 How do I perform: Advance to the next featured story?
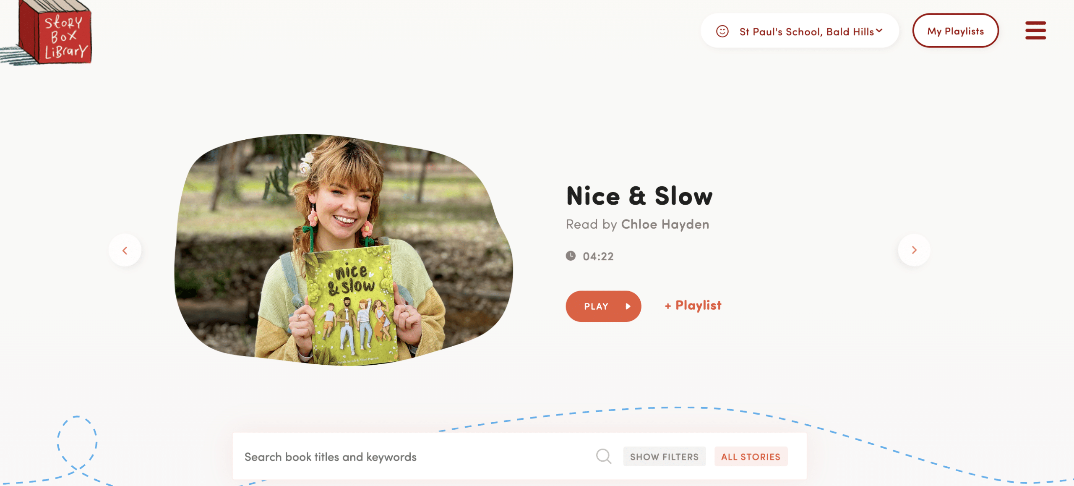[x=914, y=250]
